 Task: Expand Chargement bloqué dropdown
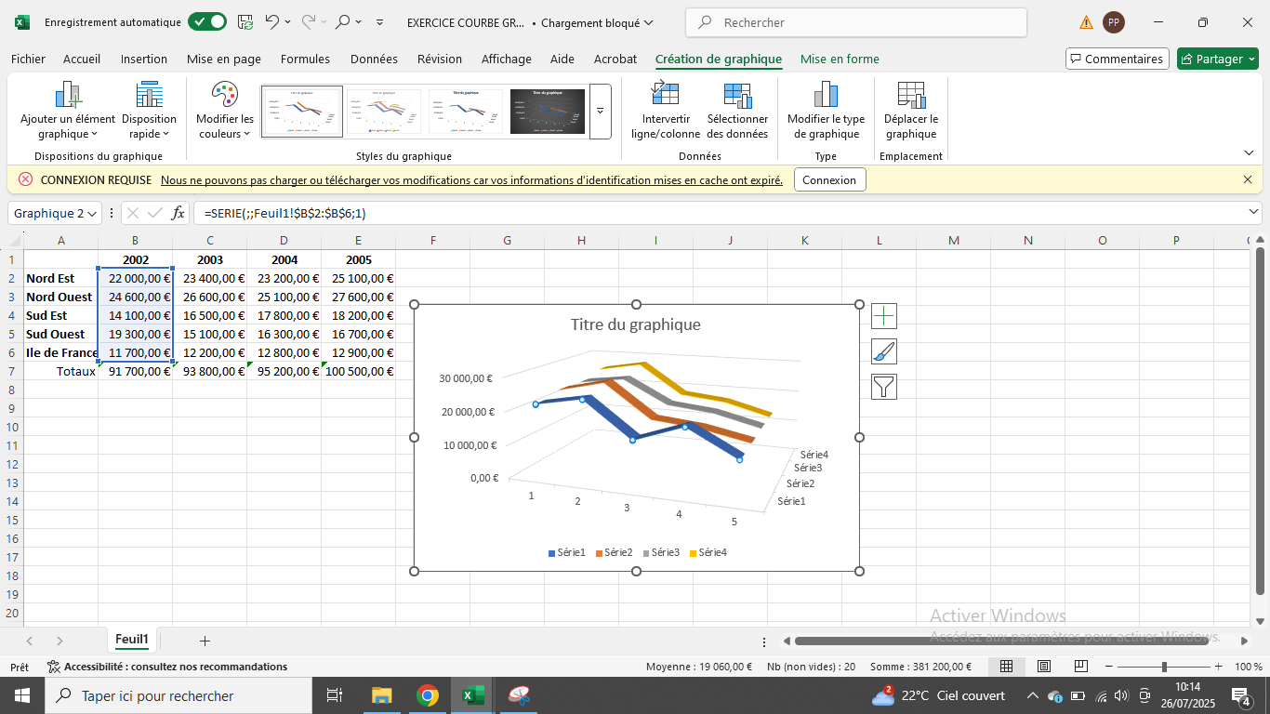pyautogui.click(x=648, y=22)
